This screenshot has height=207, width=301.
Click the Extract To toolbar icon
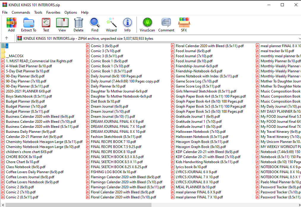click(x=28, y=25)
